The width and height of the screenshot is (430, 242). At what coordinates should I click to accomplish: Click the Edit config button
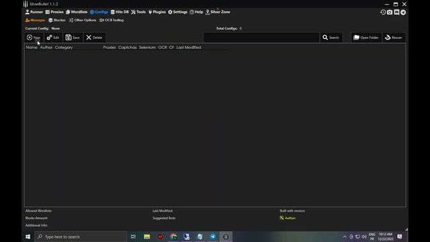[x=53, y=38]
